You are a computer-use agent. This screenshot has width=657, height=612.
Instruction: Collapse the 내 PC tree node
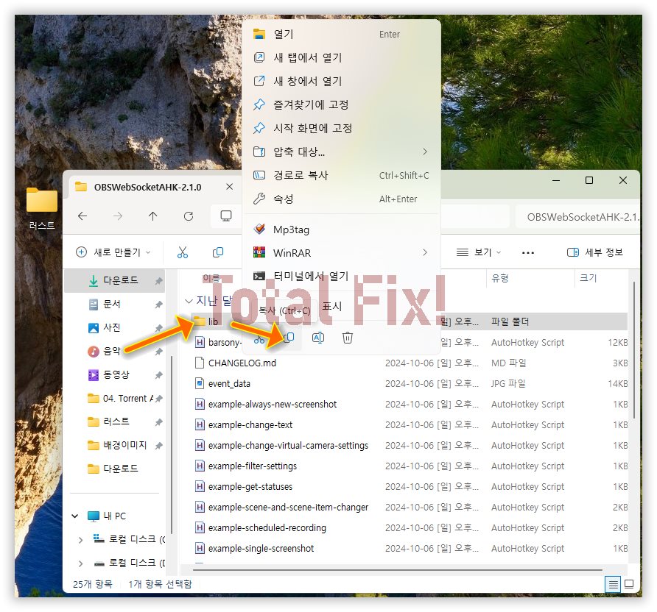pos(75,516)
